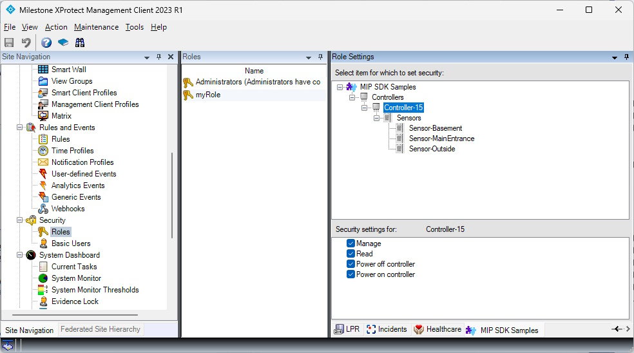Click the Webhooks icon
Image resolution: width=634 pixels, height=353 pixels.
pos(43,209)
